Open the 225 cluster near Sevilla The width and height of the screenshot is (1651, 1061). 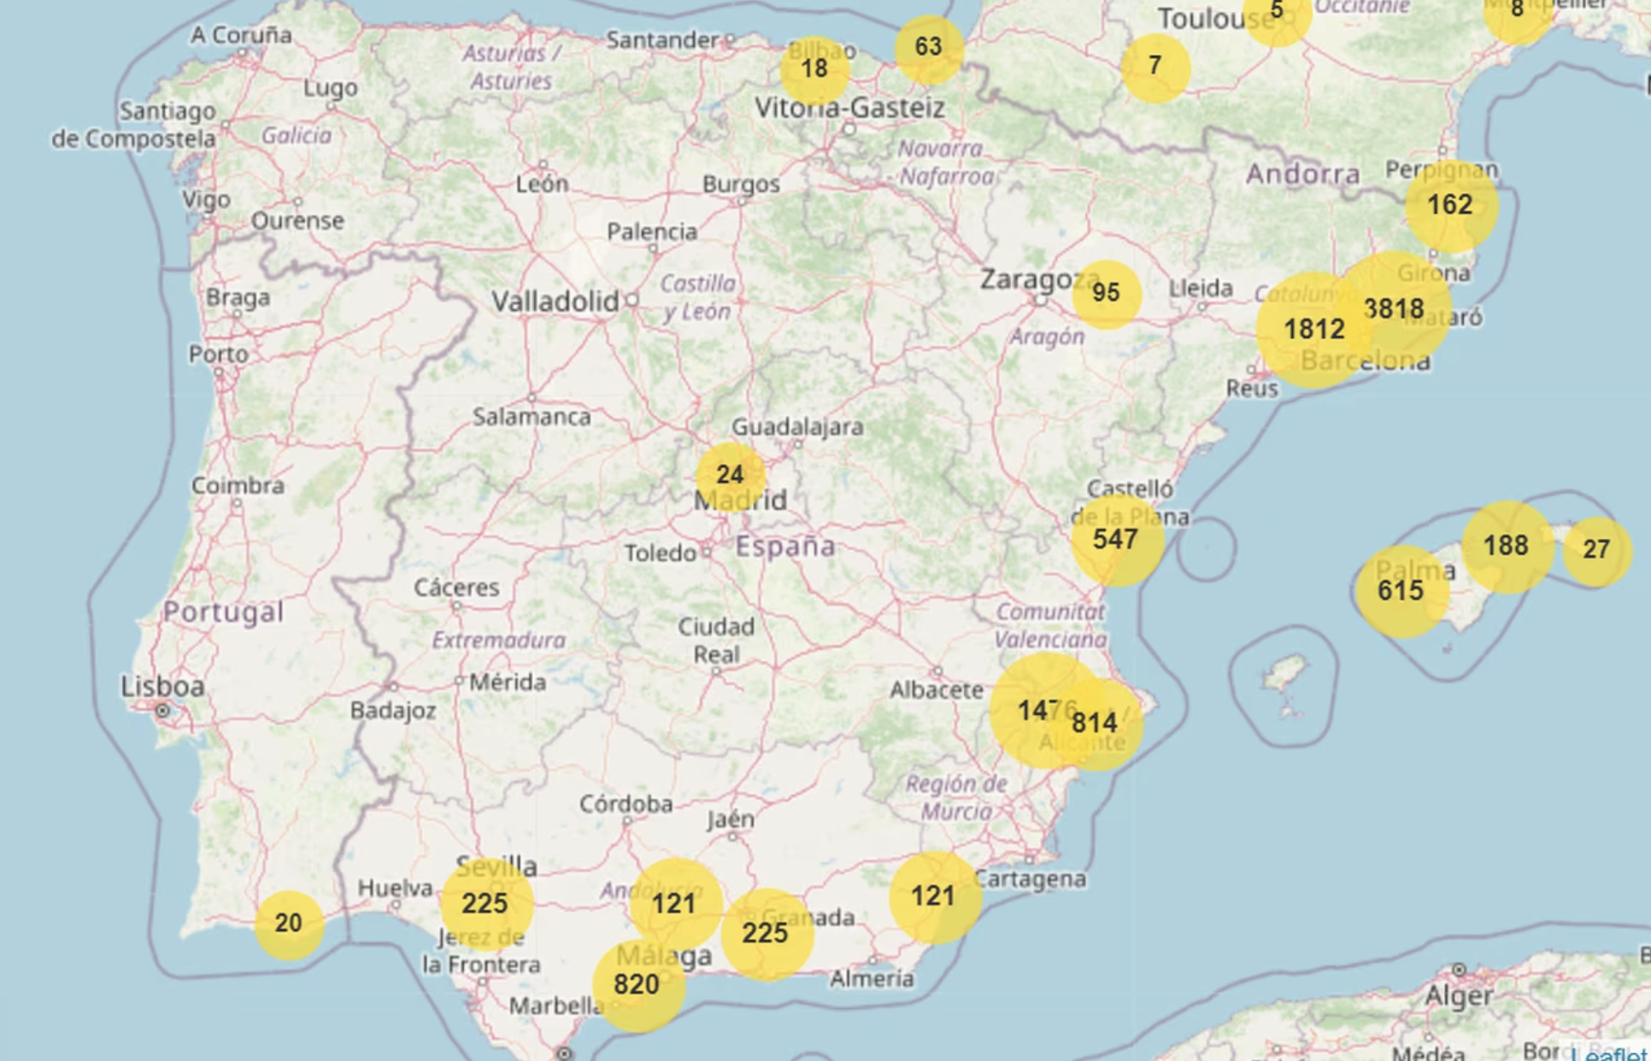[485, 904]
